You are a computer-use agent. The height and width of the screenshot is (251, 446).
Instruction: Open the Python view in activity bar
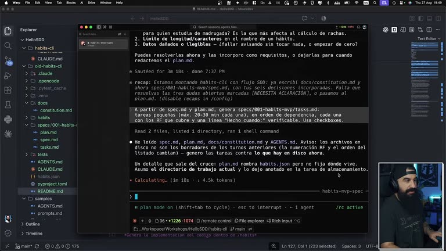coord(8,120)
